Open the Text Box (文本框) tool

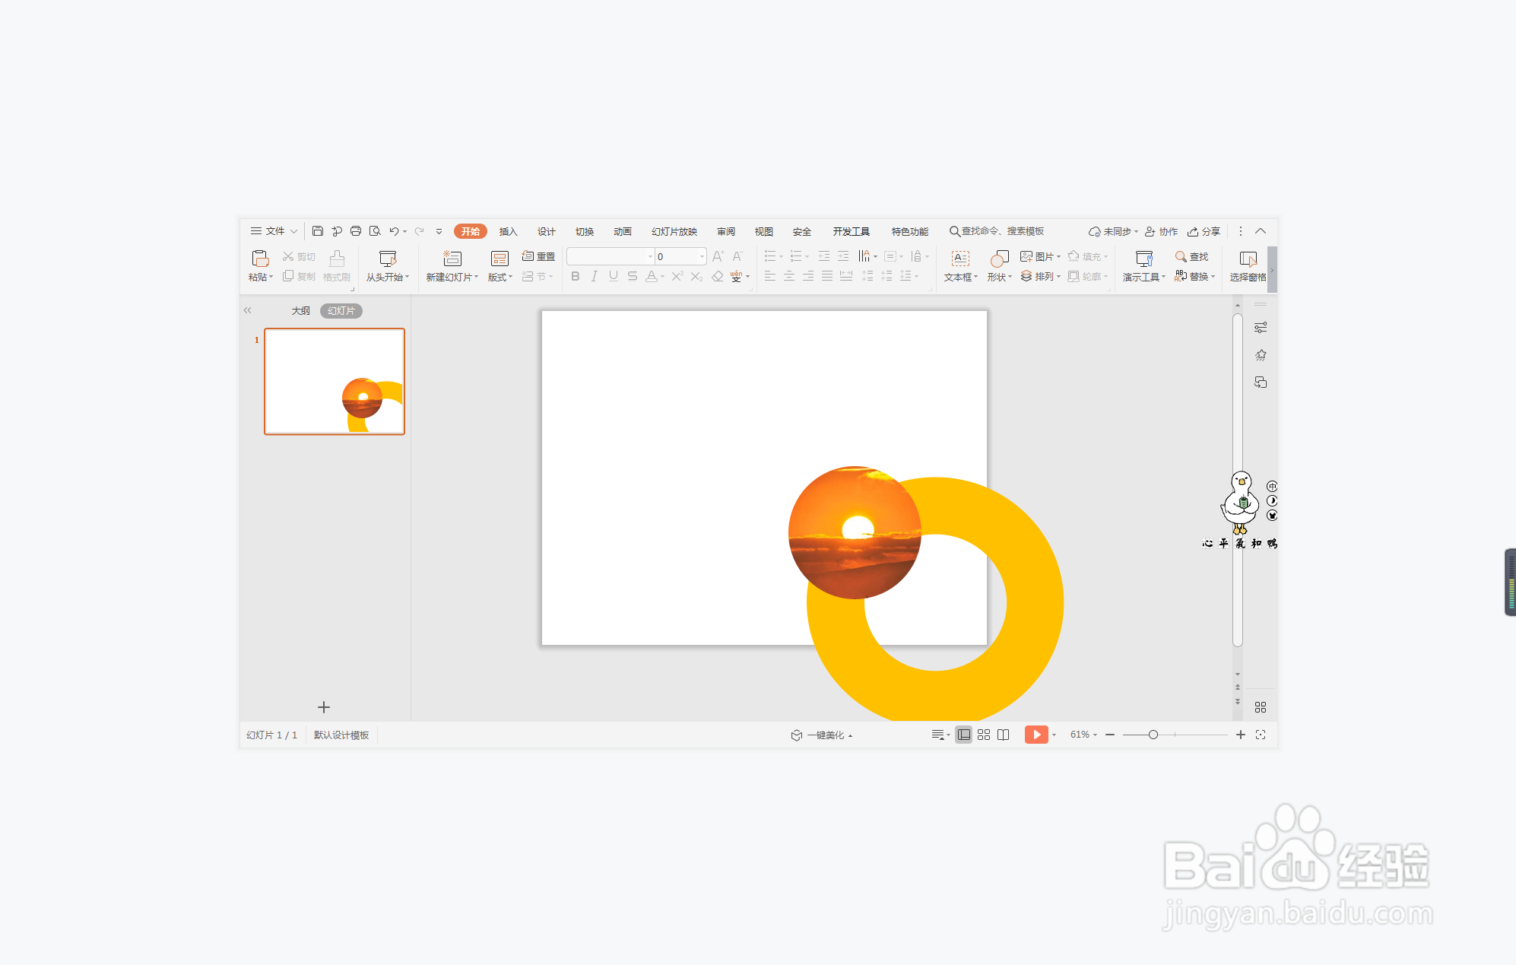click(960, 259)
